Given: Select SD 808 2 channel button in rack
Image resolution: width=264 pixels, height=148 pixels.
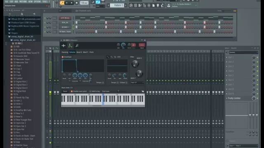Looking at the screenshot, I should 65,27.
